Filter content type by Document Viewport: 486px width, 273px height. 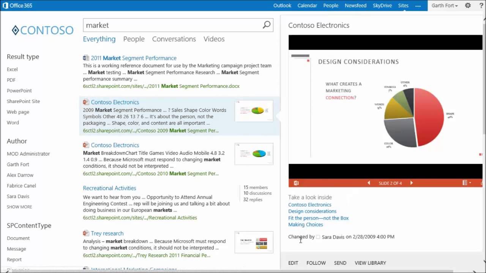point(18,238)
